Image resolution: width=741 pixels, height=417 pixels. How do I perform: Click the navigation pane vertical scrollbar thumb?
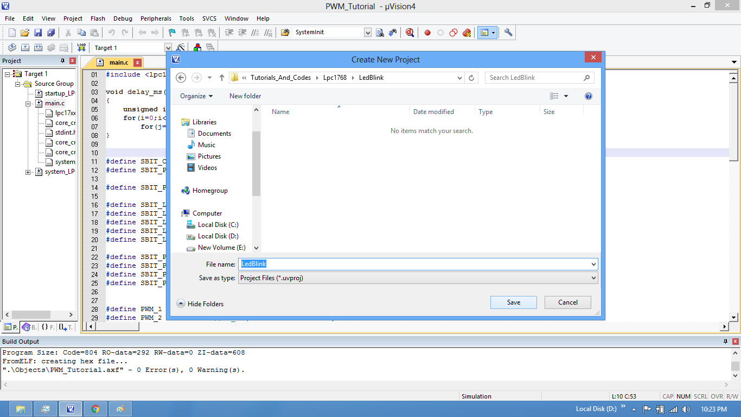point(256,163)
